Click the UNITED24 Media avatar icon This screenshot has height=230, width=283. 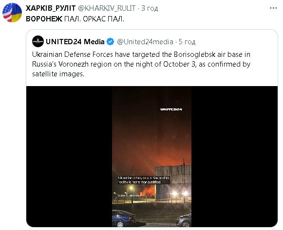coord(38,41)
